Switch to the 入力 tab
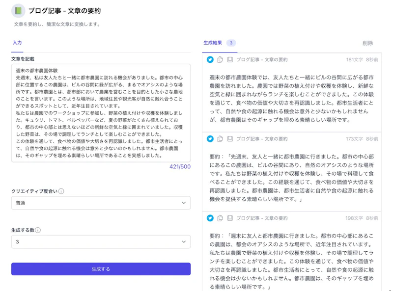Viewport: 393px width, 291px height. point(17,43)
